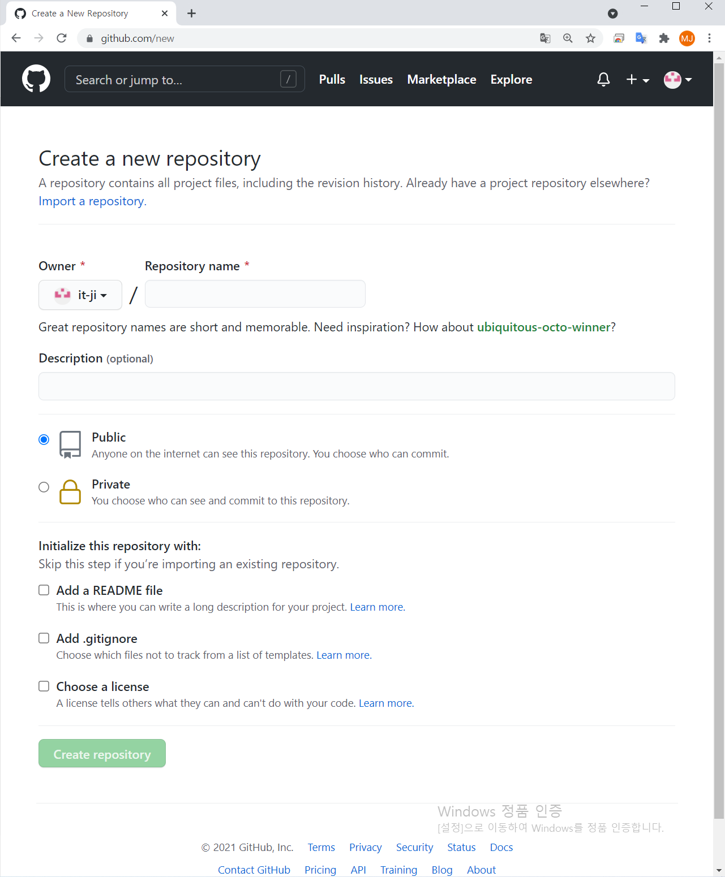Screen dimensions: 725x877
Task: Click the zoom magnifier icon in address bar
Action: (x=568, y=38)
